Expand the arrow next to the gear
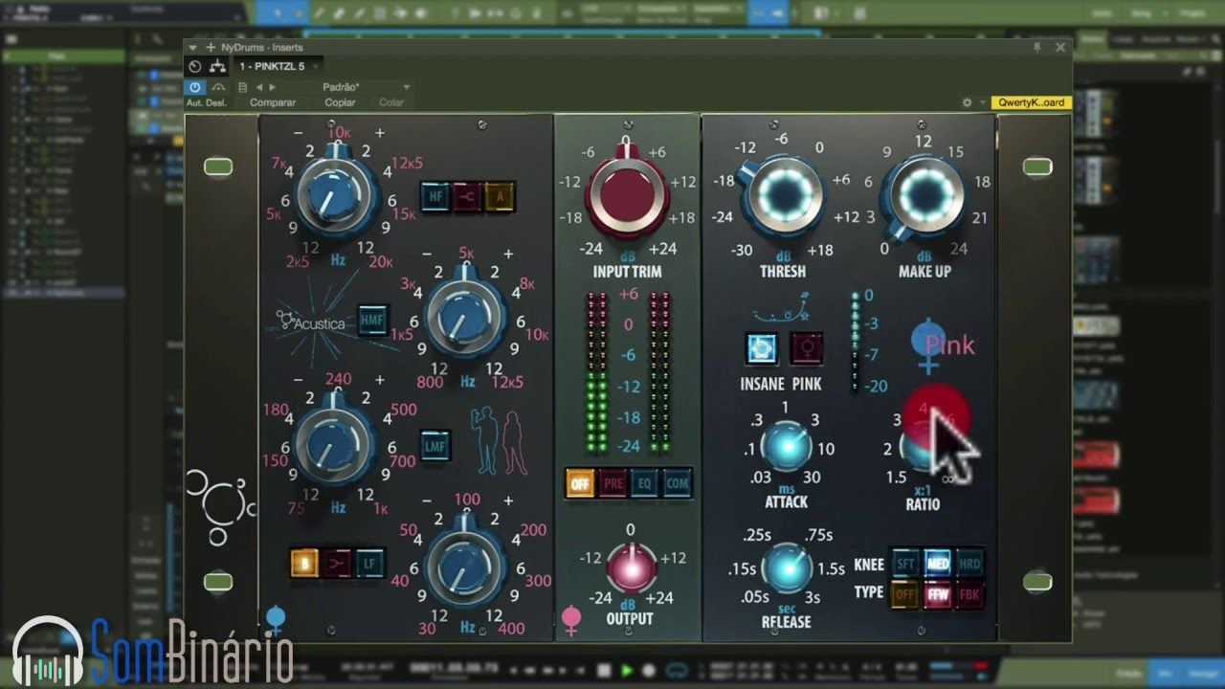This screenshot has width=1225, height=689. point(981,102)
